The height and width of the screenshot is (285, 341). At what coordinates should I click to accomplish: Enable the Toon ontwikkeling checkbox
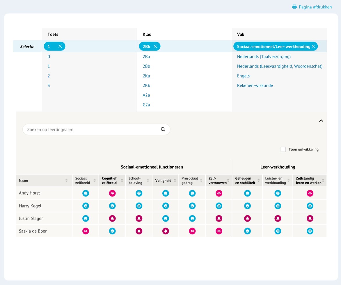[283, 149]
